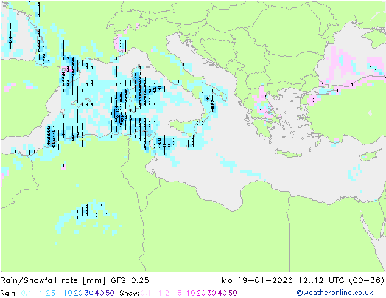Click the 'Snow:' legend label
Image resolution: width=386 pixels, height=298 pixels.
tap(130, 293)
